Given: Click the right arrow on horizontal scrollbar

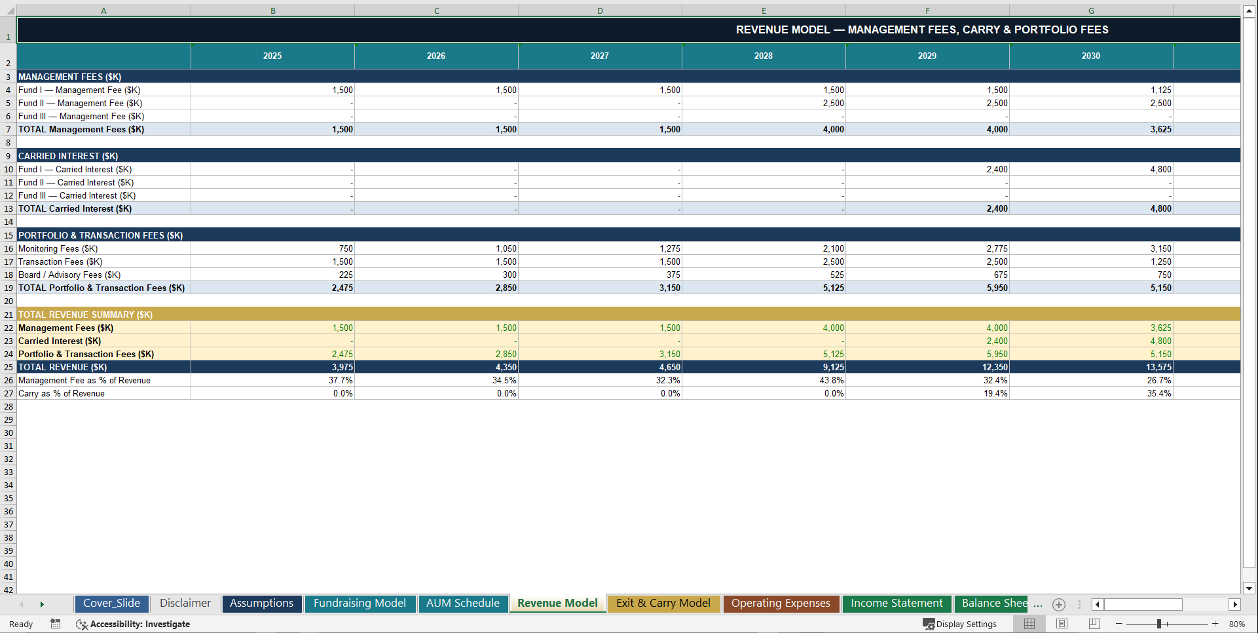Looking at the screenshot, I should (x=1235, y=604).
